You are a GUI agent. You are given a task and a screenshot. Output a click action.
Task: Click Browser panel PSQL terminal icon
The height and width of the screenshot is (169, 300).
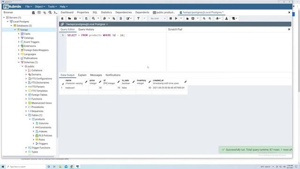tap(55, 13)
